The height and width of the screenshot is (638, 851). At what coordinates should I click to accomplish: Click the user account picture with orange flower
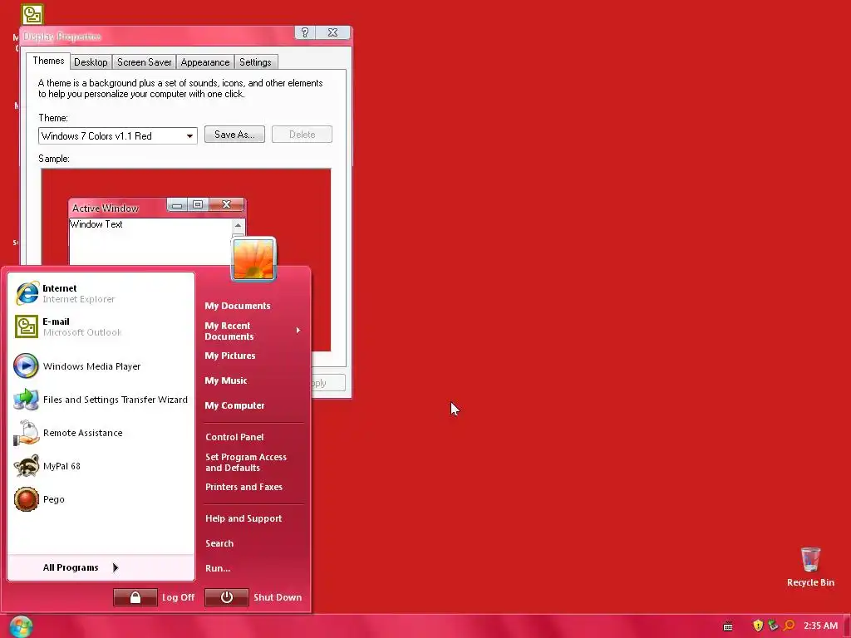pyautogui.click(x=253, y=259)
